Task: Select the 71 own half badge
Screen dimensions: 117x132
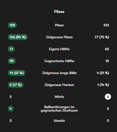Action: pyautogui.click(x=11, y=49)
